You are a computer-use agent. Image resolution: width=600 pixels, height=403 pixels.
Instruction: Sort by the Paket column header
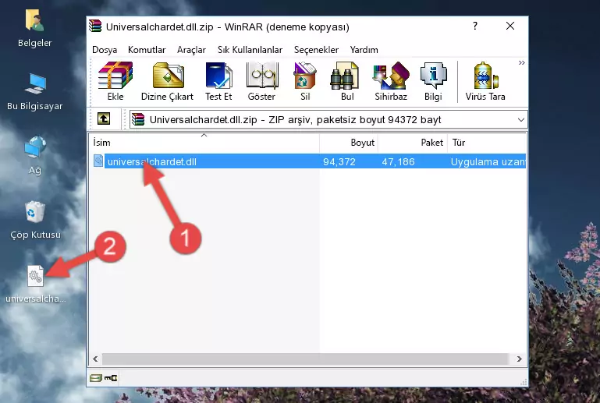[x=413, y=142]
